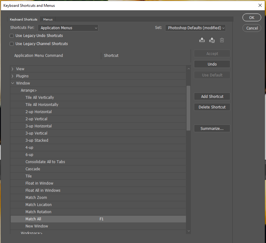
Task: Select the Arrange> submenu row
Action: [98, 90]
